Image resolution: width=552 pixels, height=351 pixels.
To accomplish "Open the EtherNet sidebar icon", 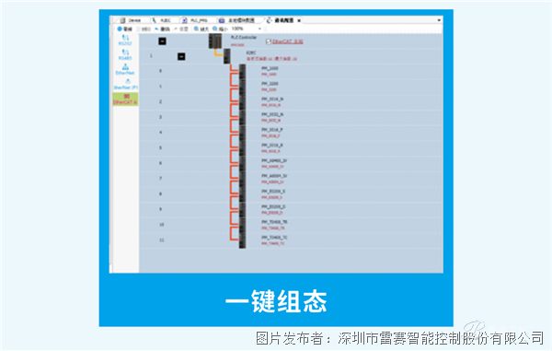I will (x=125, y=69).
